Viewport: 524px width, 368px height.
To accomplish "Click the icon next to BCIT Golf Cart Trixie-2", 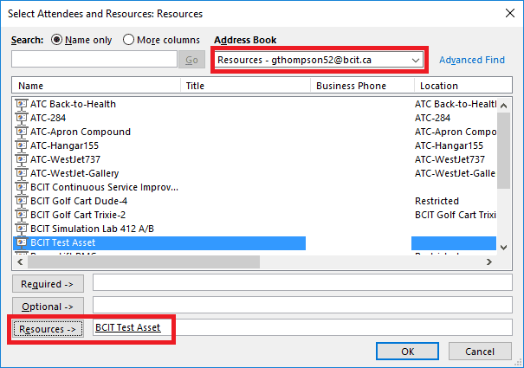I will pos(21,215).
